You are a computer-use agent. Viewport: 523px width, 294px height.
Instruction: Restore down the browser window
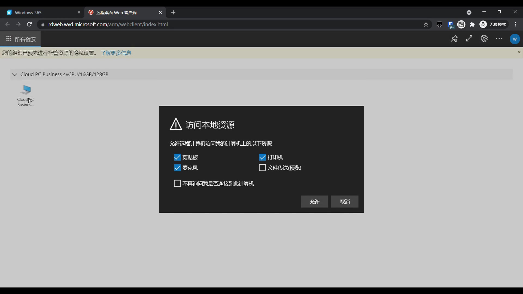[499, 12]
